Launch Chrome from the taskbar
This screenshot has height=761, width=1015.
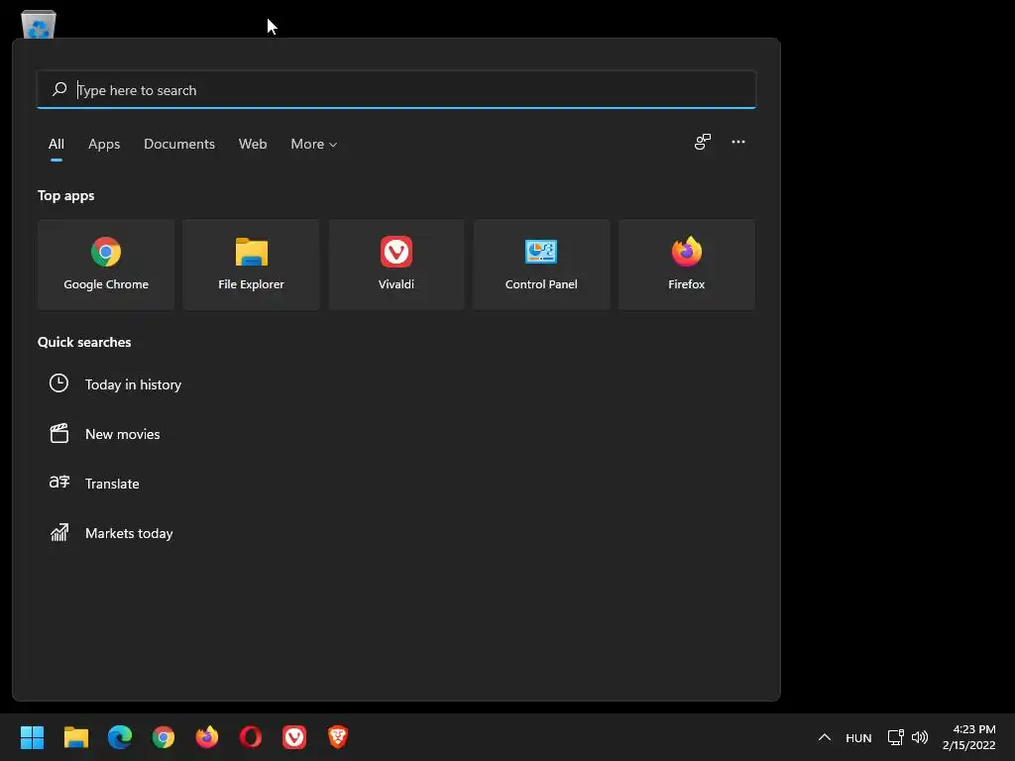coord(164,737)
